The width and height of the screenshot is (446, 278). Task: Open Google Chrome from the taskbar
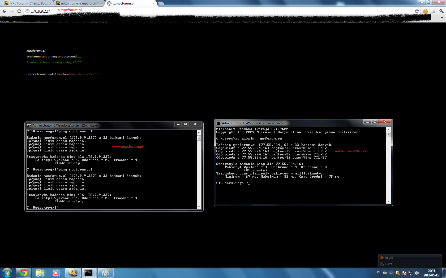pyautogui.click(x=24, y=273)
